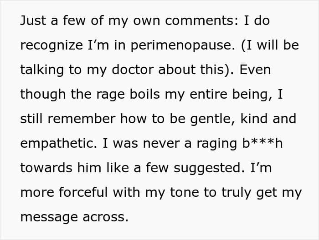Click the word "tone" in the text
319x240 pixels.
tap(184, 192)
